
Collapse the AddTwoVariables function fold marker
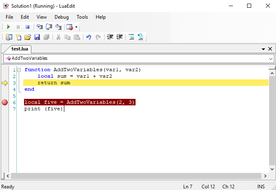(19, 70)
